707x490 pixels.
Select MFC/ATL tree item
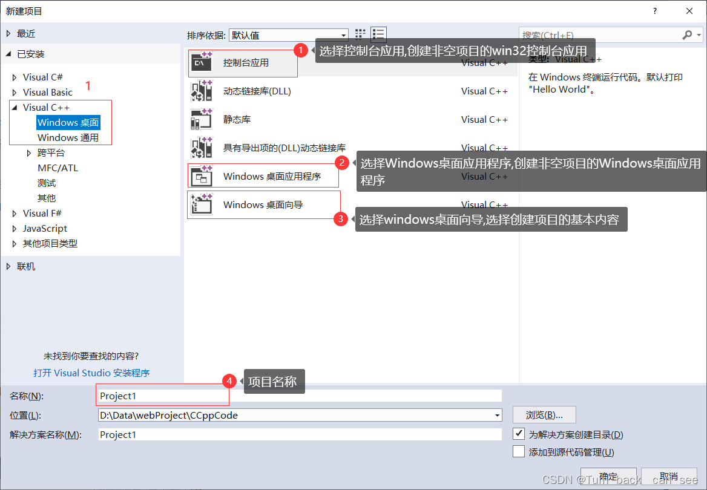58,168
